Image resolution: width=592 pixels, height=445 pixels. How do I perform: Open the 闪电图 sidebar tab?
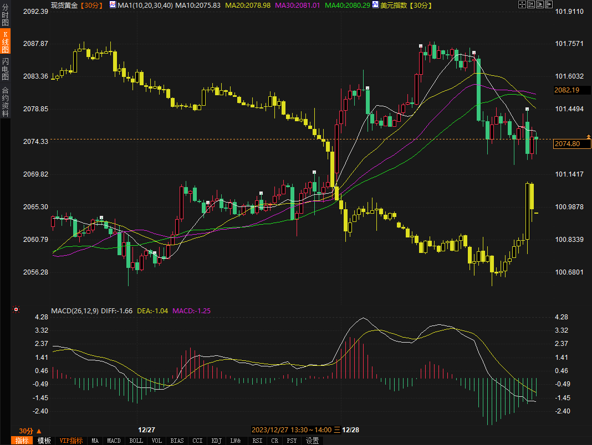click(5, 69)
